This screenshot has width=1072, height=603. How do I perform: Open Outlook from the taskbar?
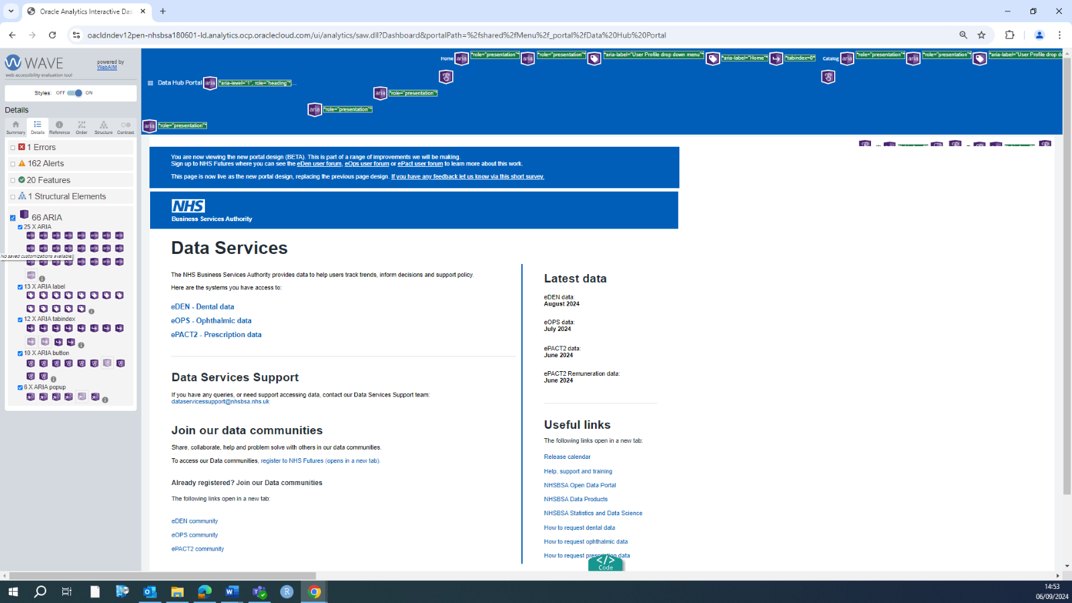pyautogui.click(x=149, y=592)
